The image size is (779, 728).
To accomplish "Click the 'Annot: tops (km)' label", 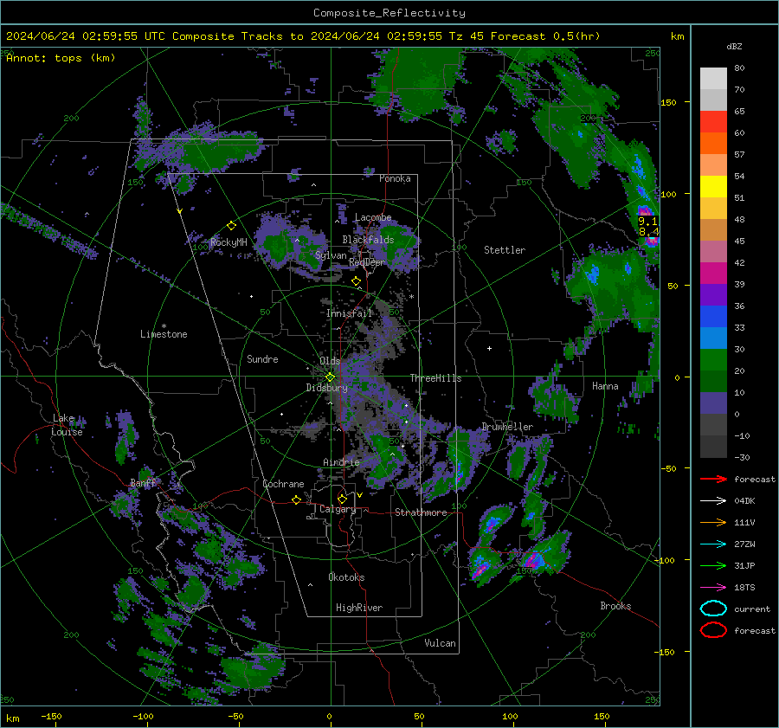I will [x=61, y=58].
